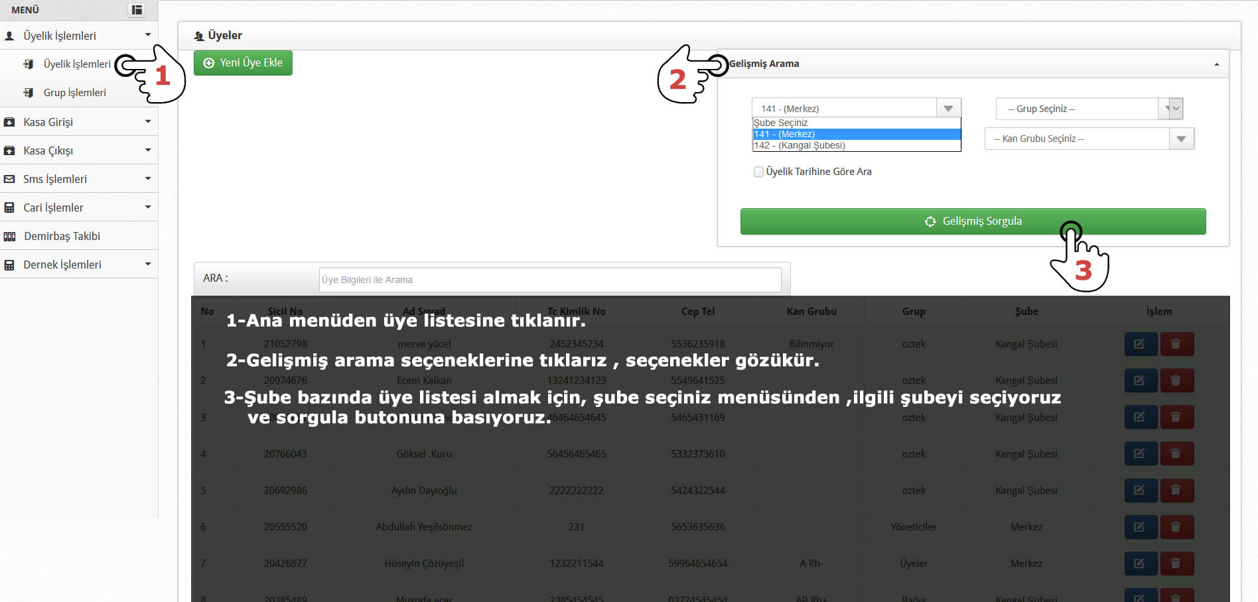Click the Yöneticiler group cell
This screenshot has width=1258, height=602.
click(914, 527)
